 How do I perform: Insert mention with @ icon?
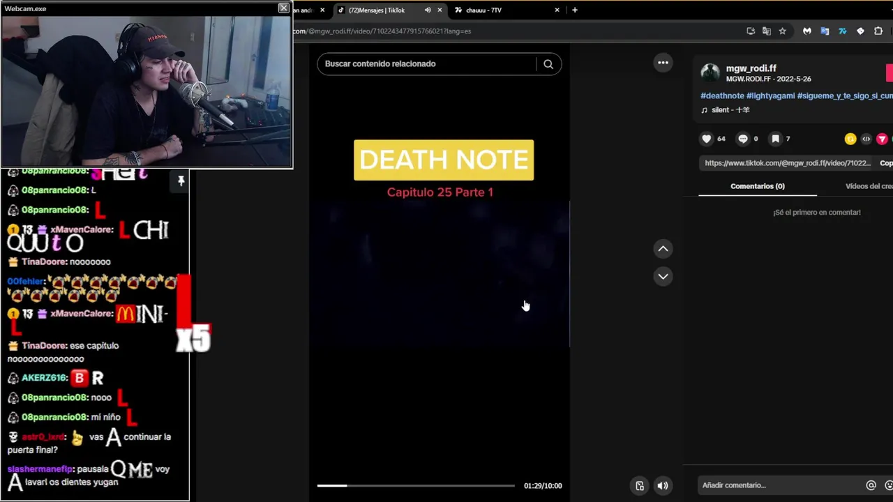click(x=871, y=485)
